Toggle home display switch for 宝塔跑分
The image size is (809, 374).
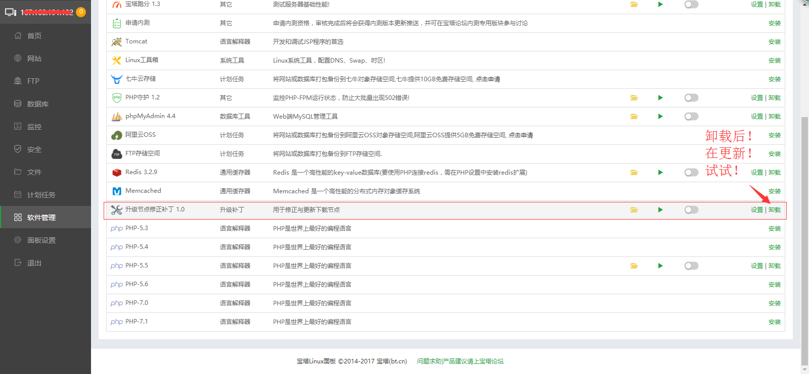[x=691, y=5]
